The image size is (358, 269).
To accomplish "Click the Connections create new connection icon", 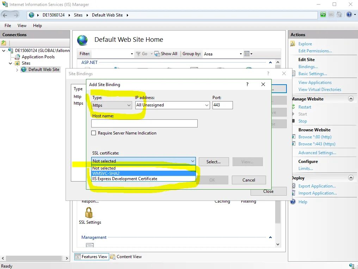I will point(4,43).
